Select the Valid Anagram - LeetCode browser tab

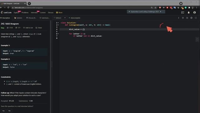[13, 3]
